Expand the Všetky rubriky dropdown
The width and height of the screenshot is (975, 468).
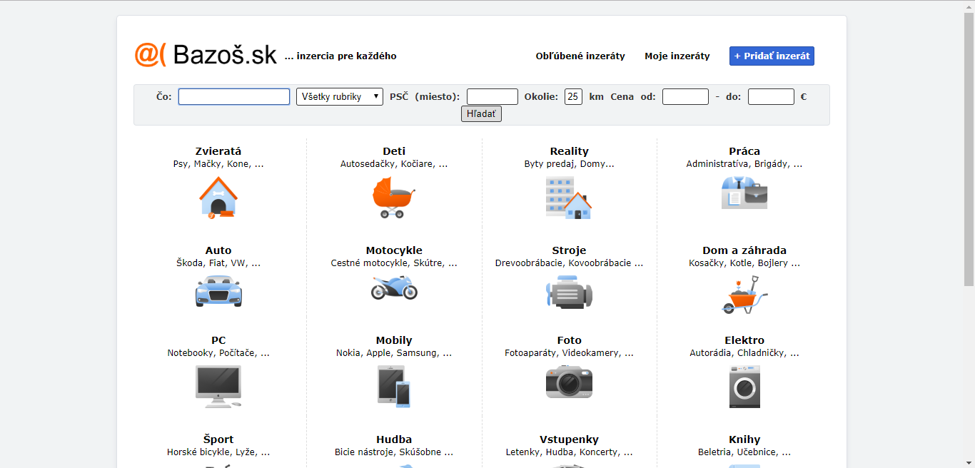[340, 96]
